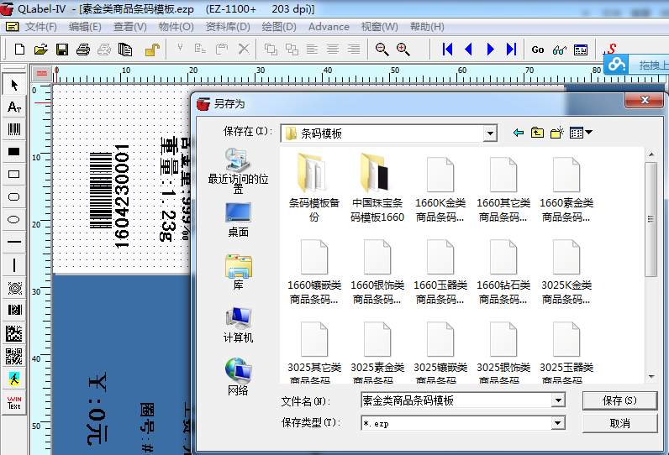Image resolution: width=669 pixels, height=455 pixels.
Task: Select the vertical line tool
Action: pos(14,264)
